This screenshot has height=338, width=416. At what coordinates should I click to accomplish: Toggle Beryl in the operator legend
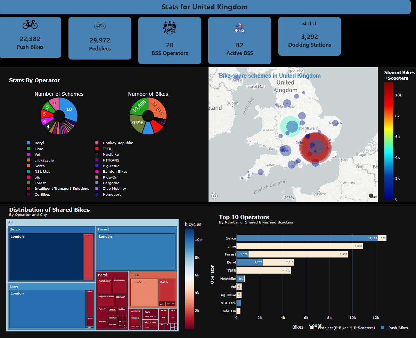click(35, 143)
